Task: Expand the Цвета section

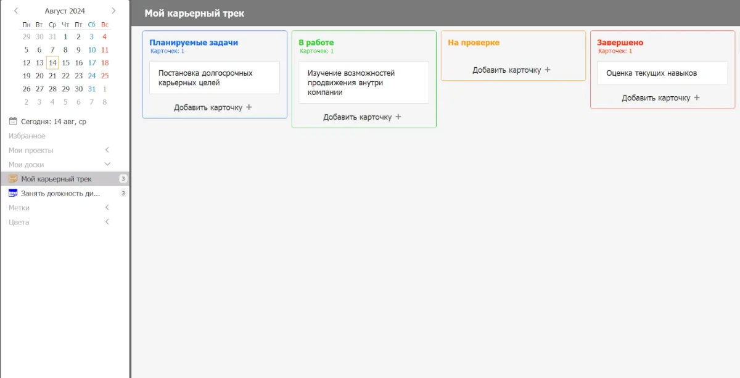Action: click(107, 222)
